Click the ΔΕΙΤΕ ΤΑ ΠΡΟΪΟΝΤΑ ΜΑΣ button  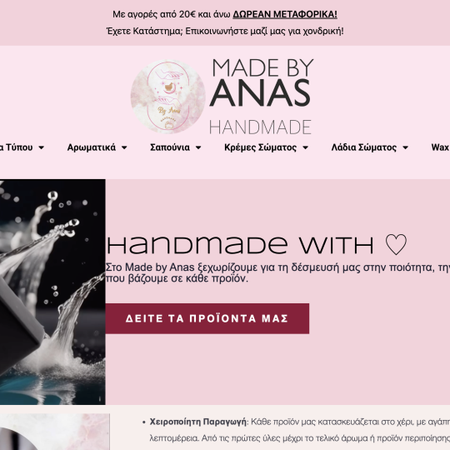207,318
